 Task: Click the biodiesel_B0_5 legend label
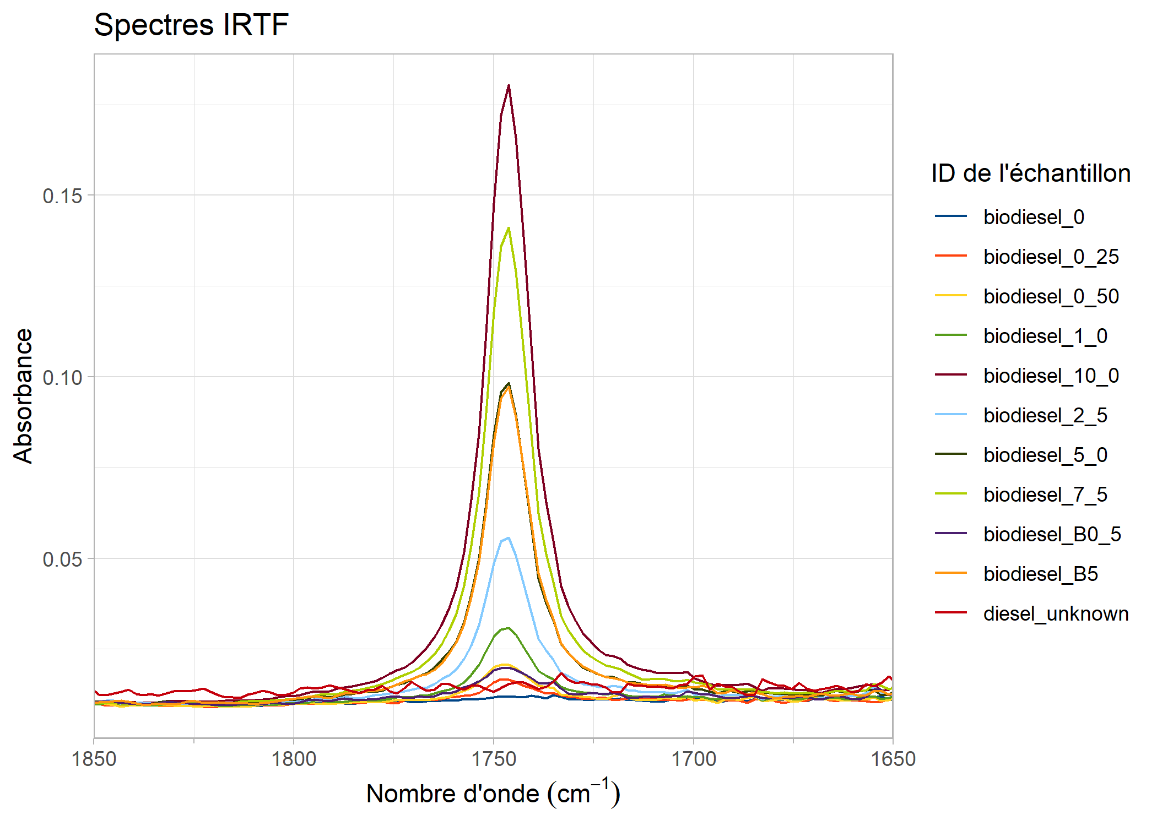tap(1052, 534)
